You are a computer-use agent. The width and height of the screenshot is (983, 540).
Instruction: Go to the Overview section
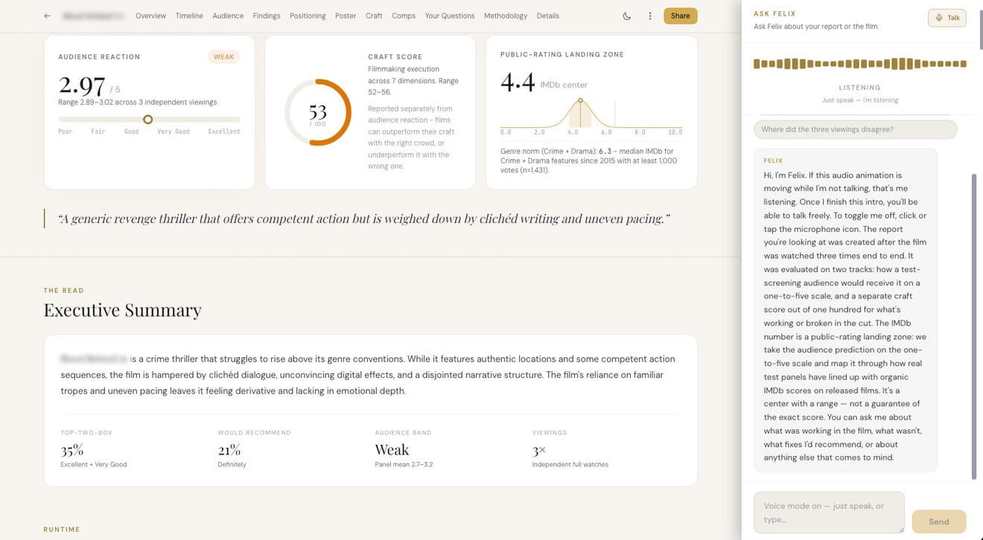tap(150, 16)
